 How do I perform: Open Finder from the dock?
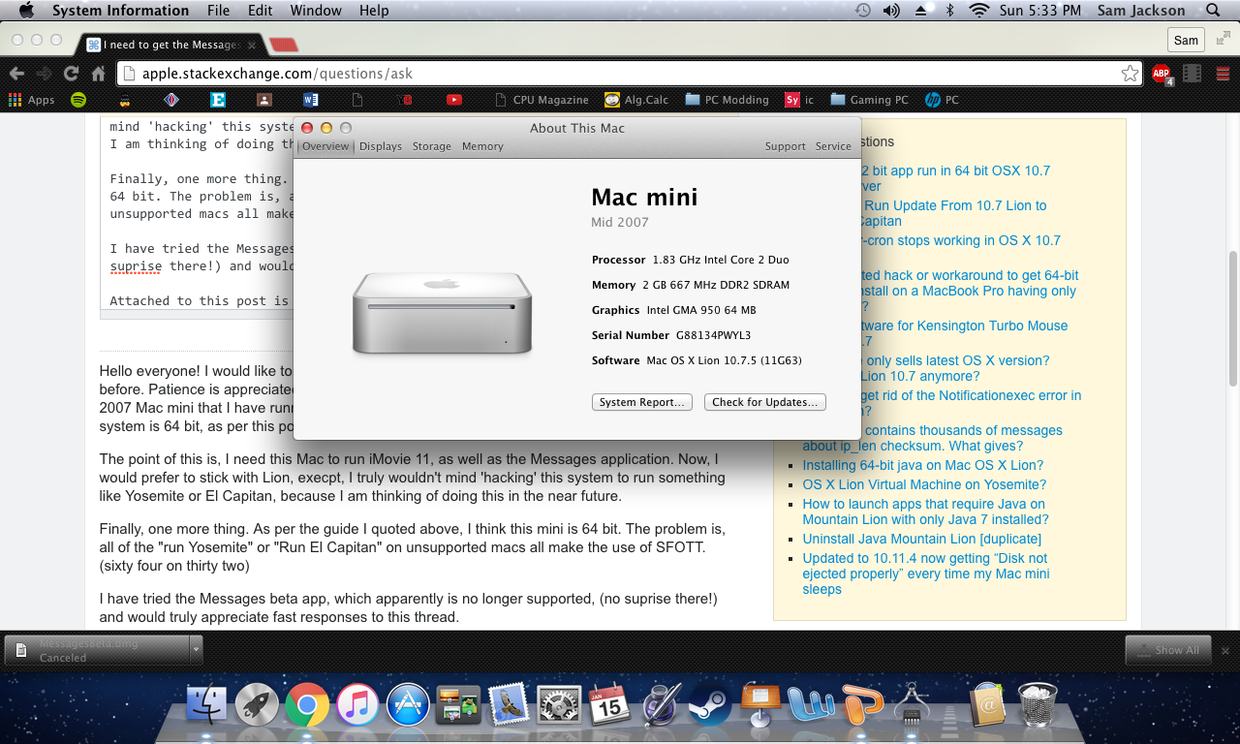click(205, 704)
